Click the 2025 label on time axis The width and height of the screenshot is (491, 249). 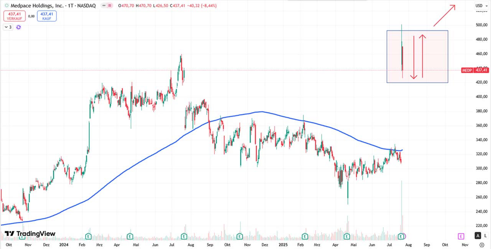point(283,244)
